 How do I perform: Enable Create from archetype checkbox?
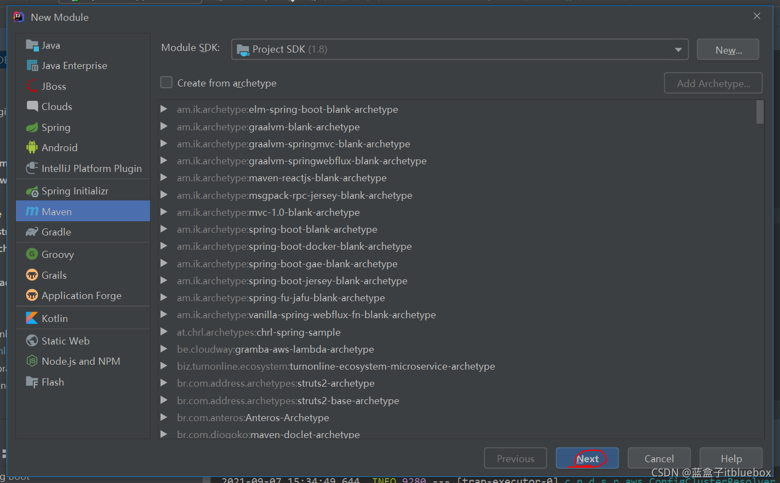pos(166,83)
